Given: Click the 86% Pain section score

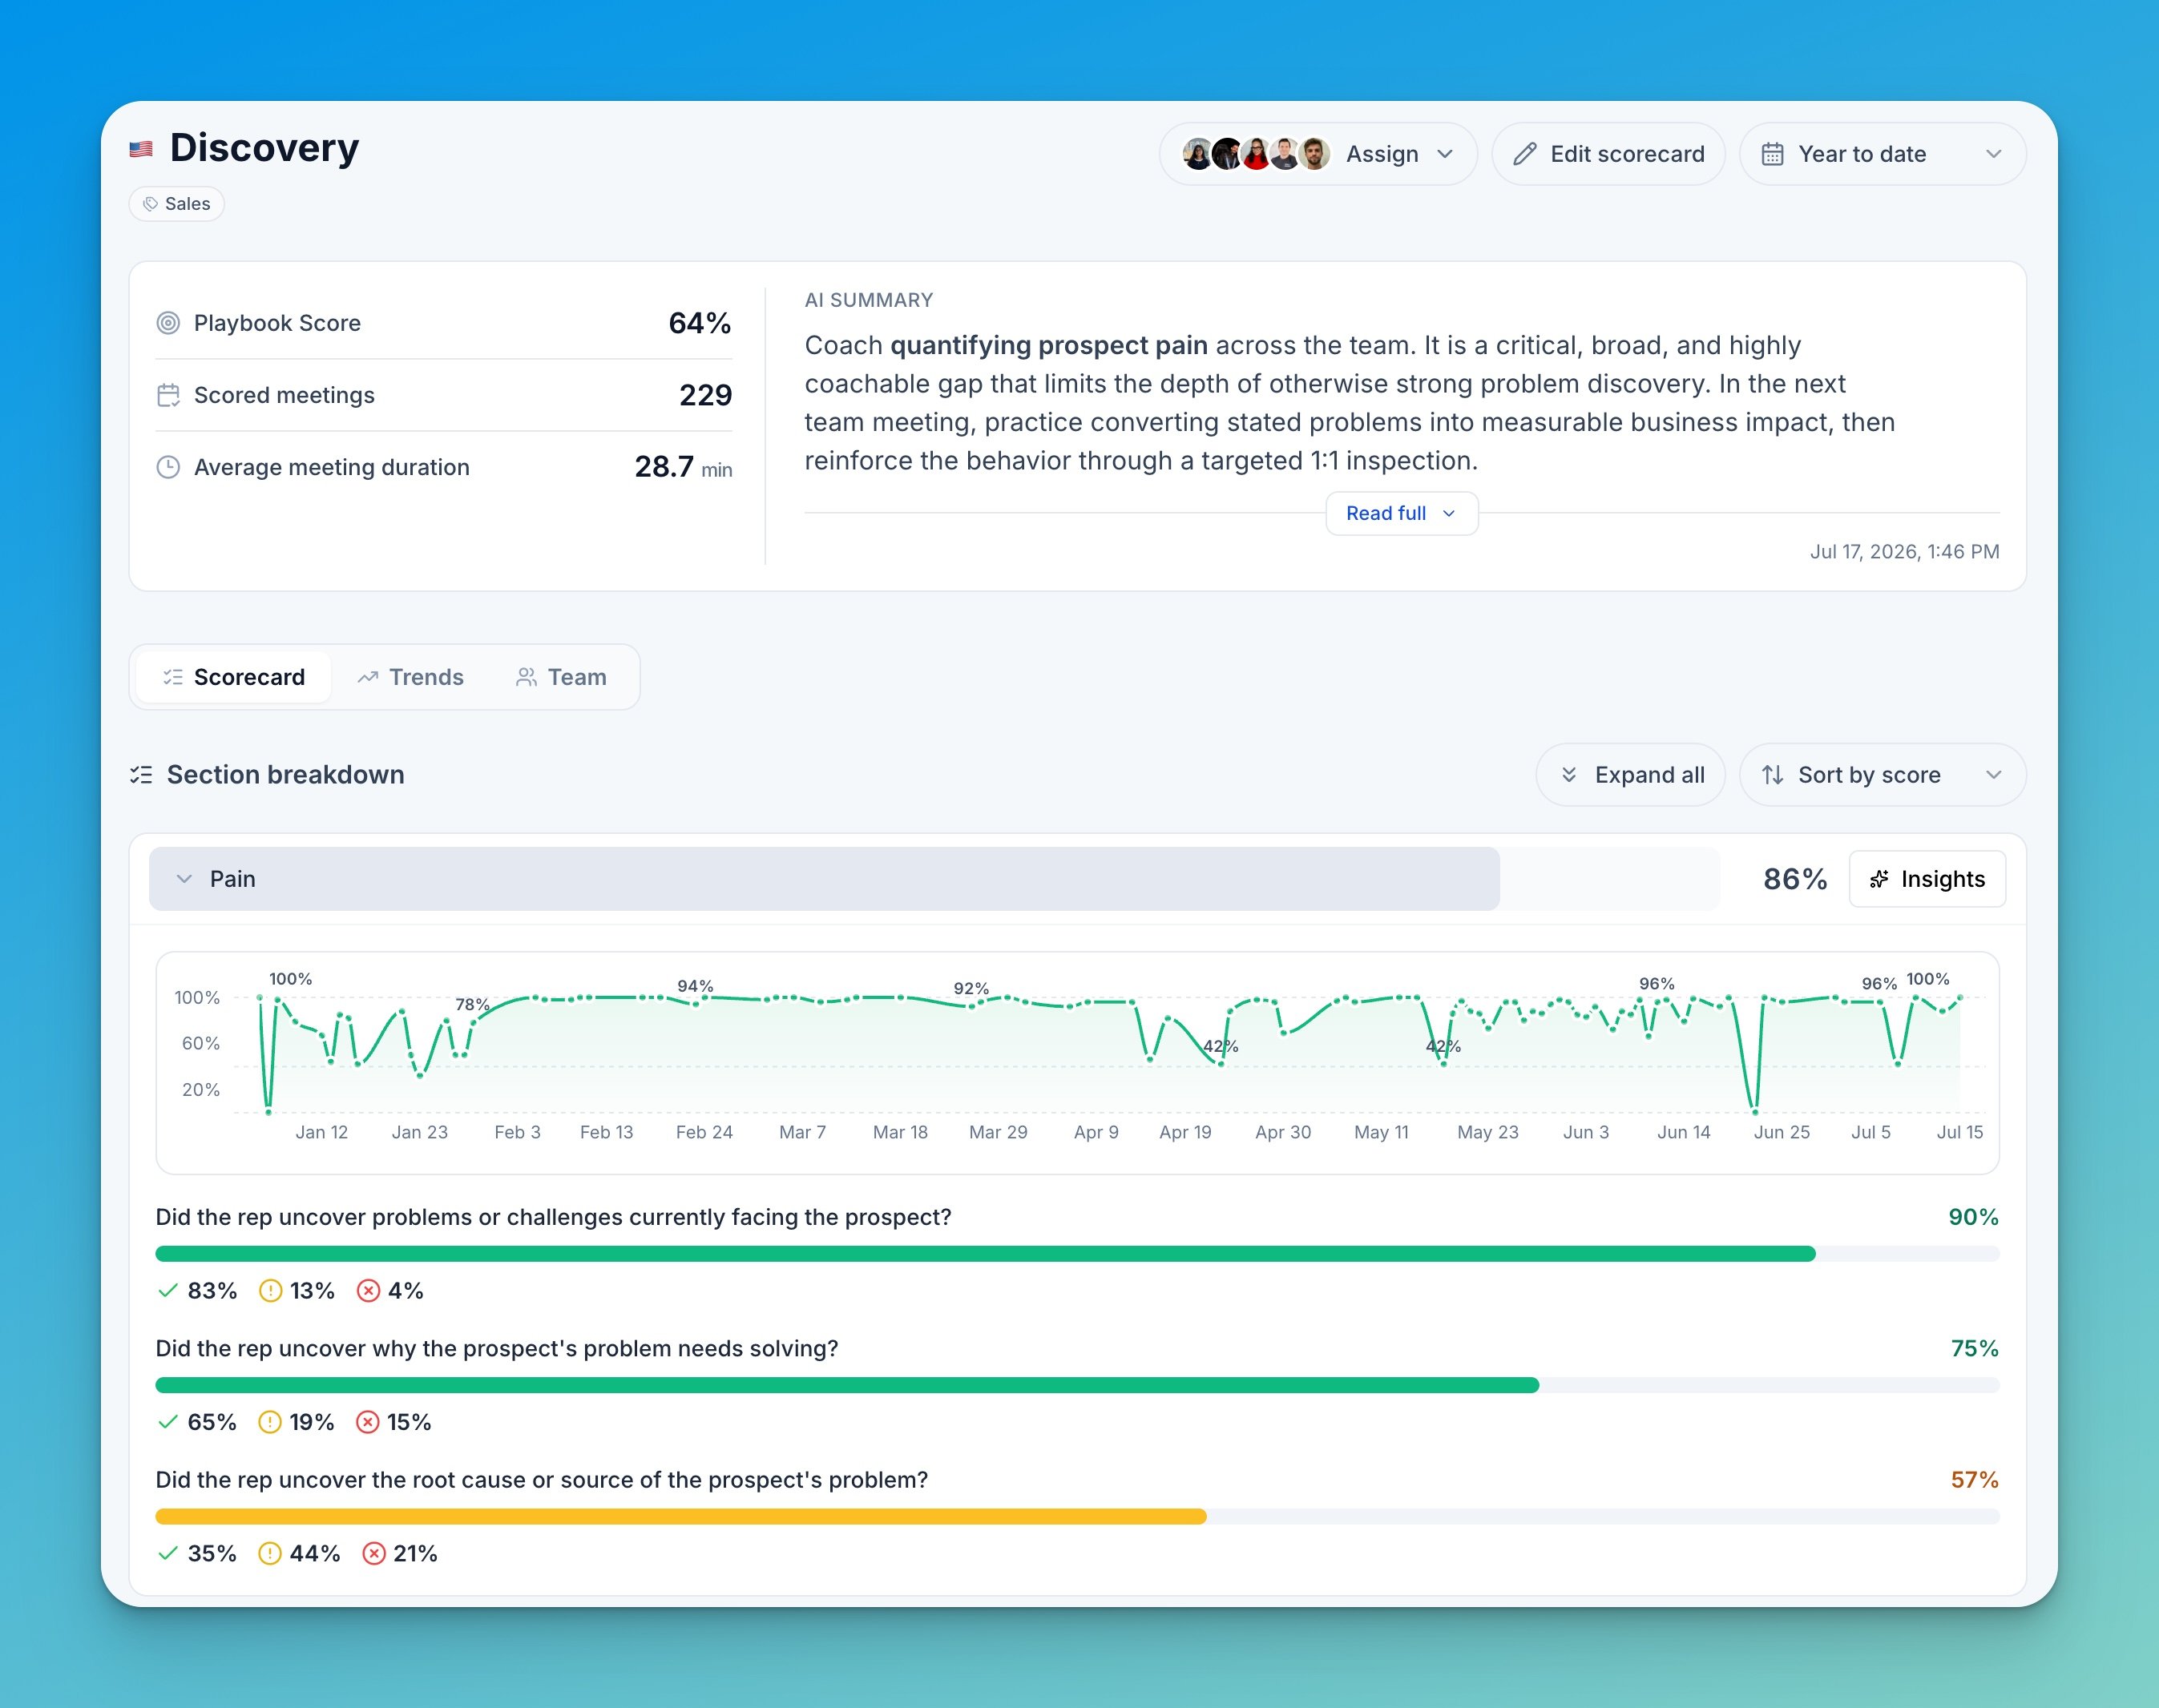Looking at the screenshot, I should (x=1795, y=879).
